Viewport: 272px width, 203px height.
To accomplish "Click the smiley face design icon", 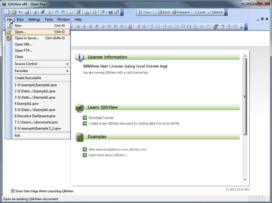I will [122, 27].
